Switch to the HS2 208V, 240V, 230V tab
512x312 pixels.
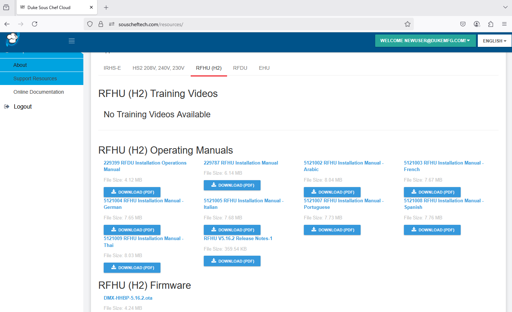click(x=158, y=68)
